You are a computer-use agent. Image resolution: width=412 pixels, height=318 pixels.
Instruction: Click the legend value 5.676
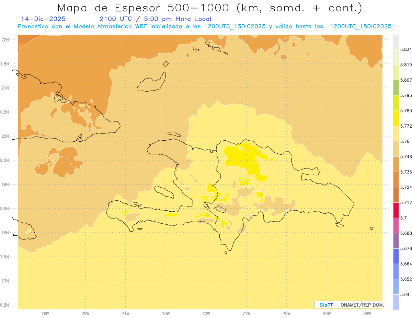click(x=406, y=248)
